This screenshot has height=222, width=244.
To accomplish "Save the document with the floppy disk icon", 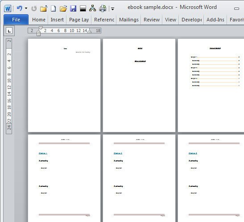I will (x=73, y=8).
